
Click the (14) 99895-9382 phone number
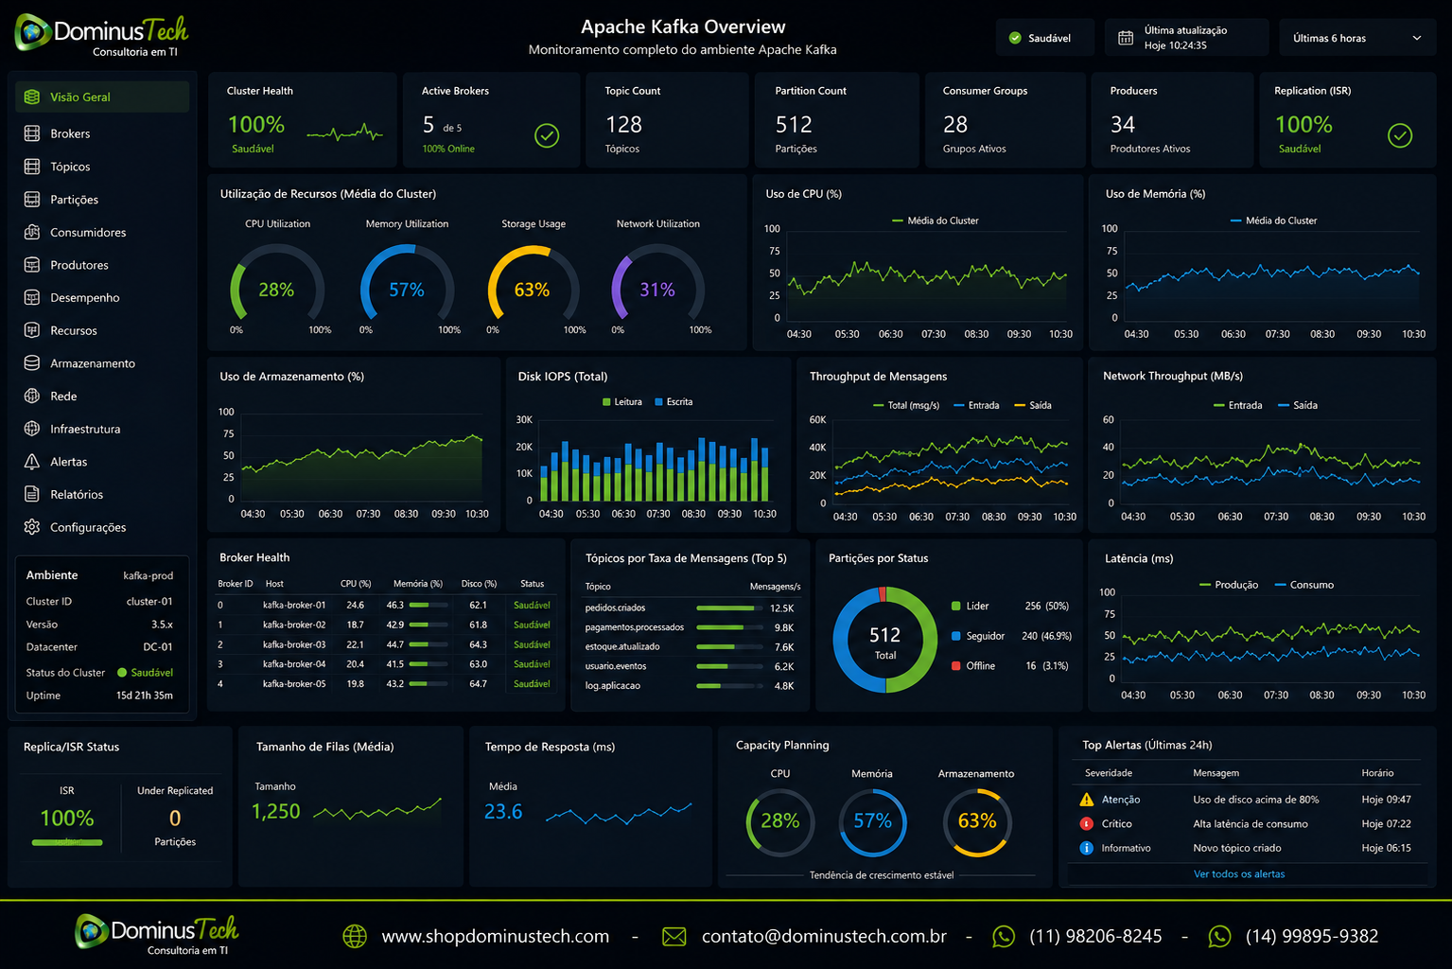1312,937
